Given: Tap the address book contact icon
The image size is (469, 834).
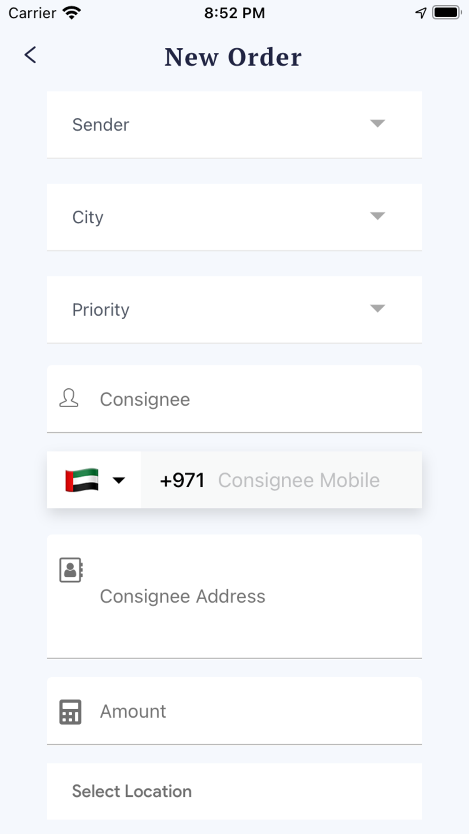Looking at the screenshot, I should [x=71, y=570].
